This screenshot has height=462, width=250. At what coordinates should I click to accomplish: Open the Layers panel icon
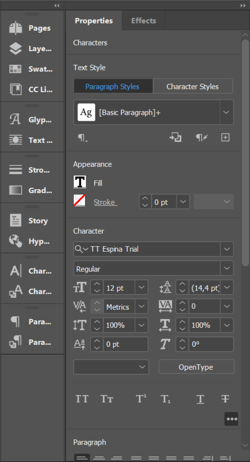click(16, 49)
